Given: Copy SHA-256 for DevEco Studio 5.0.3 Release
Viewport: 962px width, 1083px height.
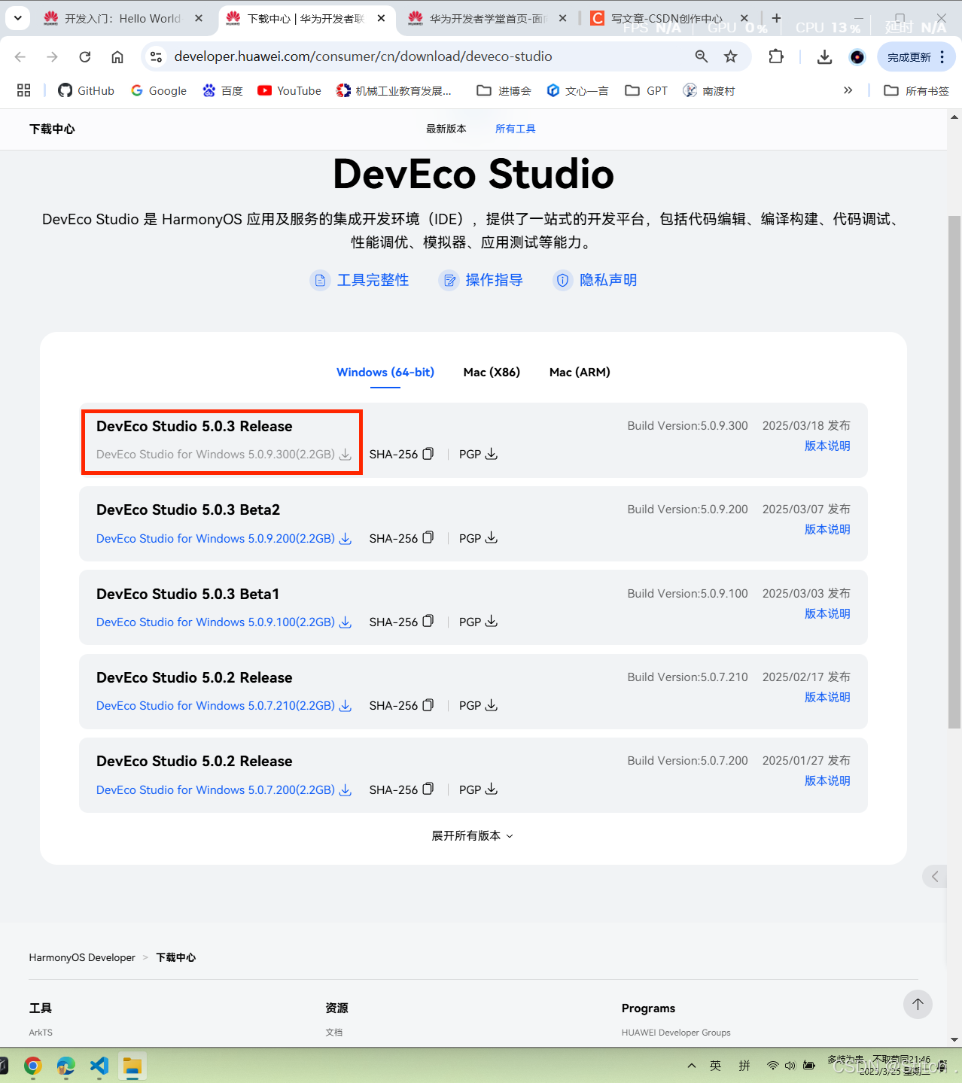Looking at the screenshot, I should [428, 454].
